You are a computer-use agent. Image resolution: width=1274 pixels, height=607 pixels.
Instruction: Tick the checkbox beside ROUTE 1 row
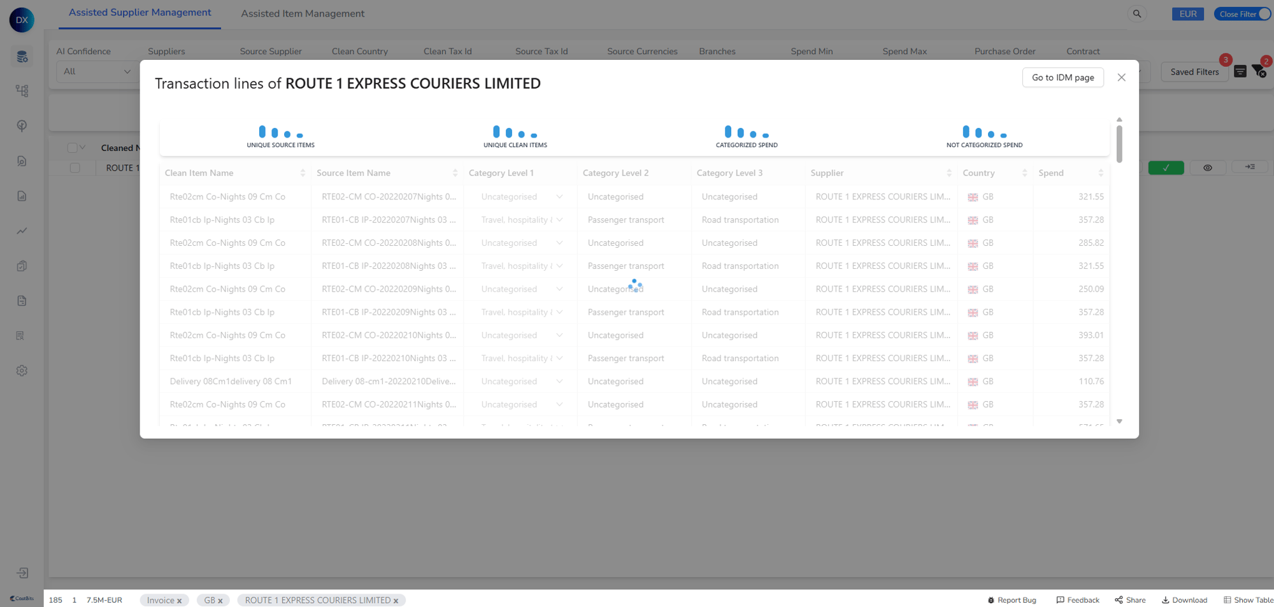click(x=75, y=168)
